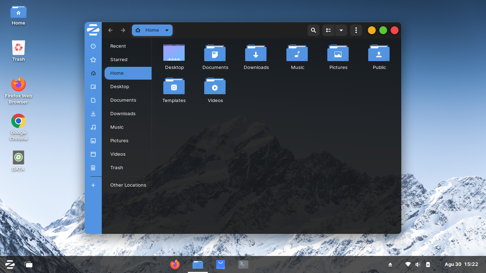Open the Terminal from the taskbar
The width and height of the screenshot is (486, 273).
click(243, 264)
